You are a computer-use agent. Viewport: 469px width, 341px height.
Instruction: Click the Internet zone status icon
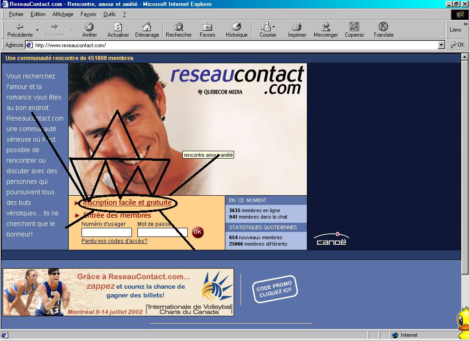tap(395, 335)
